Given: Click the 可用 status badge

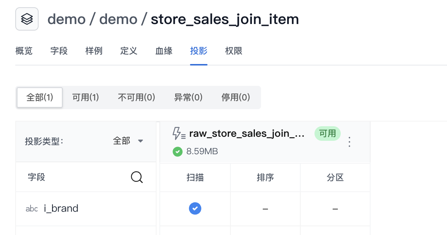Looking at the screenshot, I should pyautogui.click(x=327, y=134).
